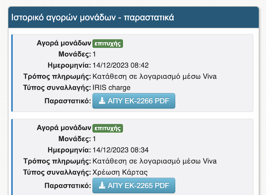
Task: Click the header Ιστορικό αγορών μονάδων - παραστατικά
Action: (x=93, y=18)
